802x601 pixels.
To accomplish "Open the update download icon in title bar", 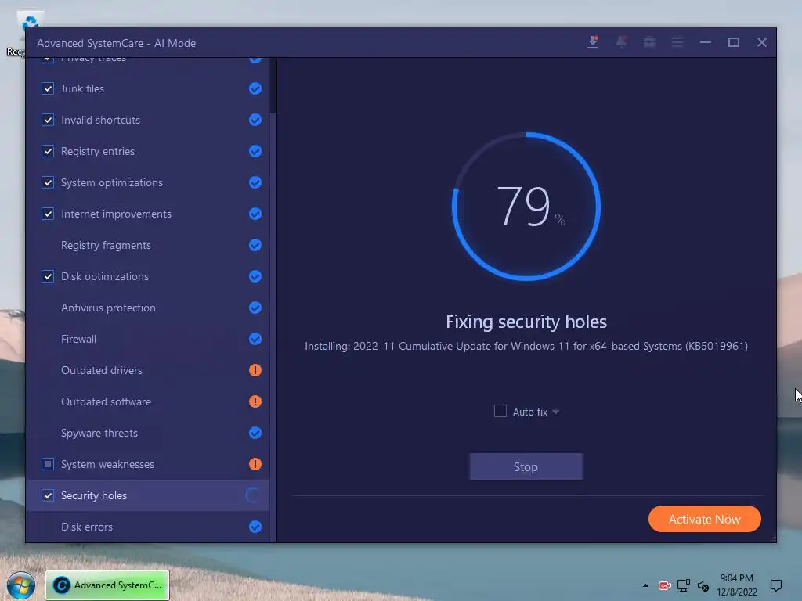I will [594, 42].
